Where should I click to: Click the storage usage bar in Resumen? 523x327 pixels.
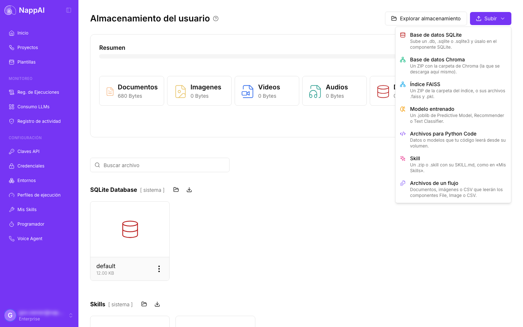pos(247,56)
